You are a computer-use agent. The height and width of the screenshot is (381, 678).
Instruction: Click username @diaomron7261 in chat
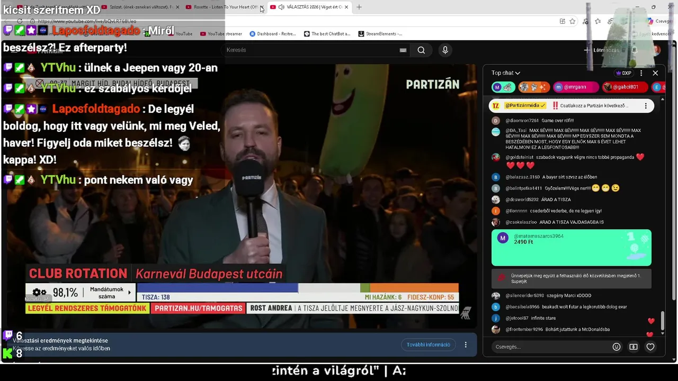click(522, 121)
